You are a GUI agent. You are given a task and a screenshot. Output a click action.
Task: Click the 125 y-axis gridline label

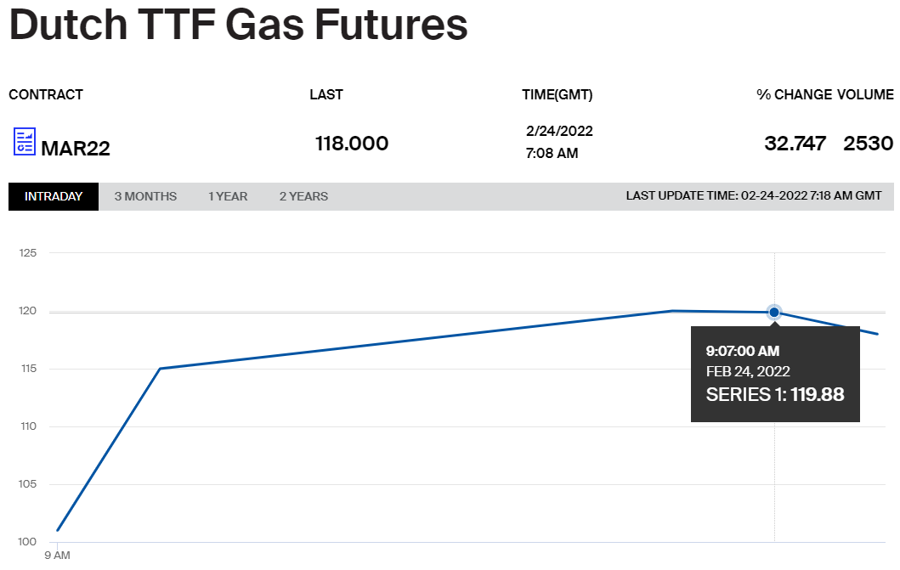tap(29, 253)
